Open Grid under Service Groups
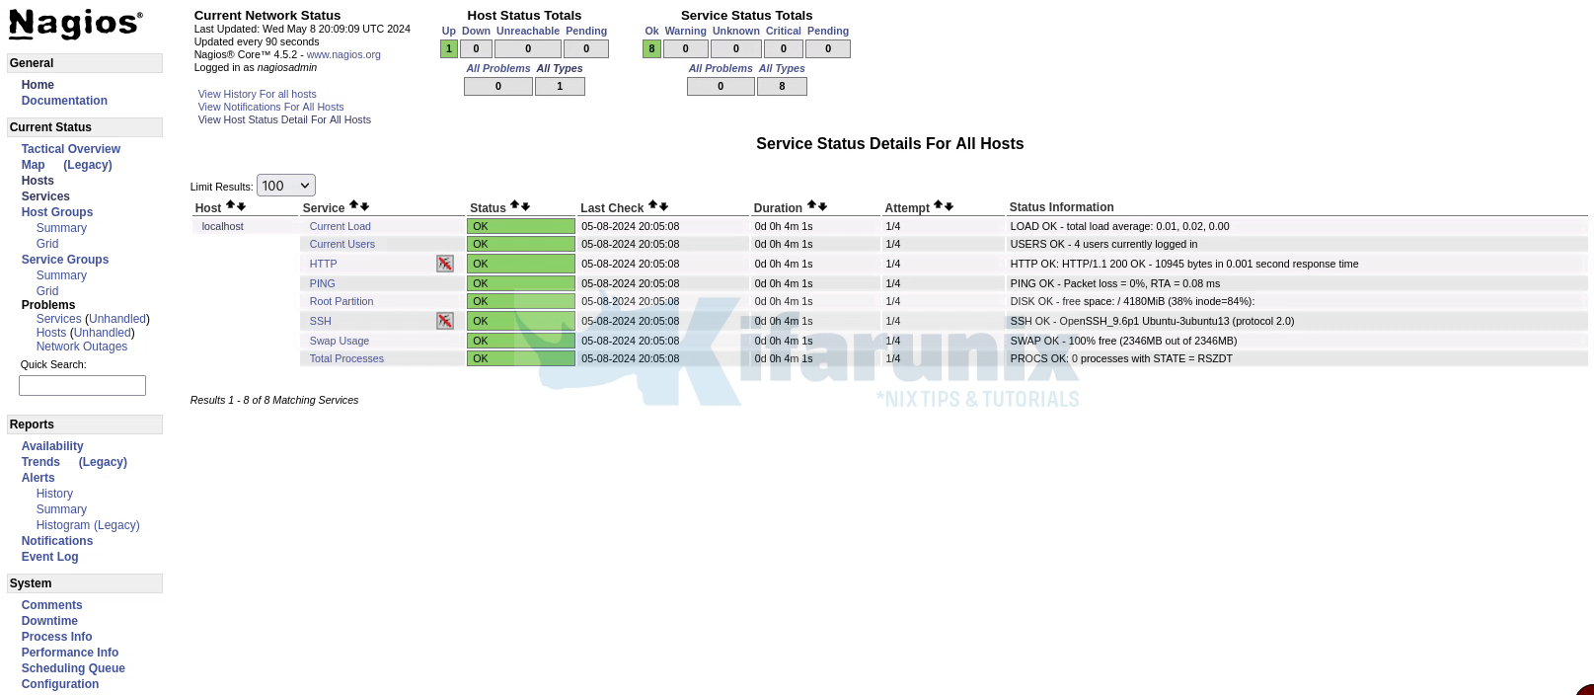 click(47, 291)
